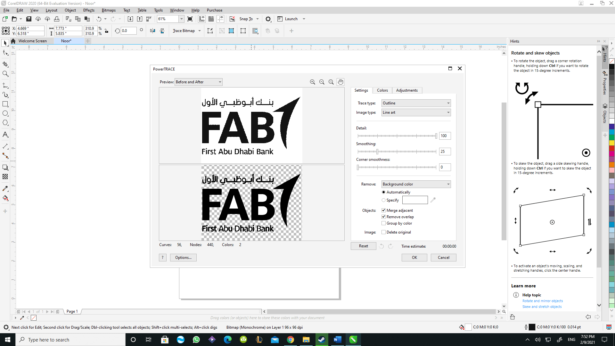This screenshot has width=615, height=346.
Task: Select the Pick tool in toolbox
Action: tap(5, 43)
